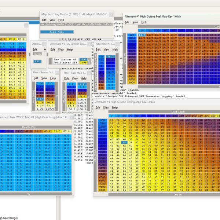Open View menu in Map Switching Master window
Image resolution: width=220 pixels, height=220 pixels.
tap(52, 20)
